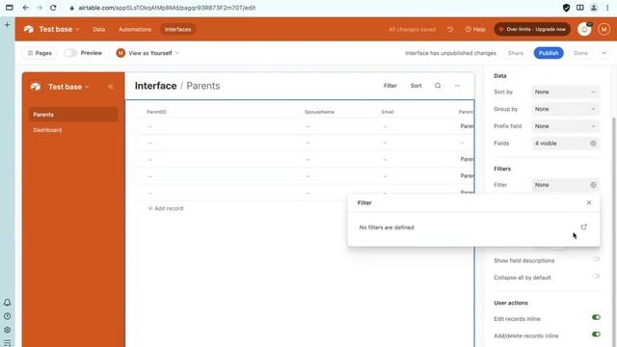The height and width of the screenshot is (347, 617).
Task: Click the Sort button above the table
Action: (416, 86)
